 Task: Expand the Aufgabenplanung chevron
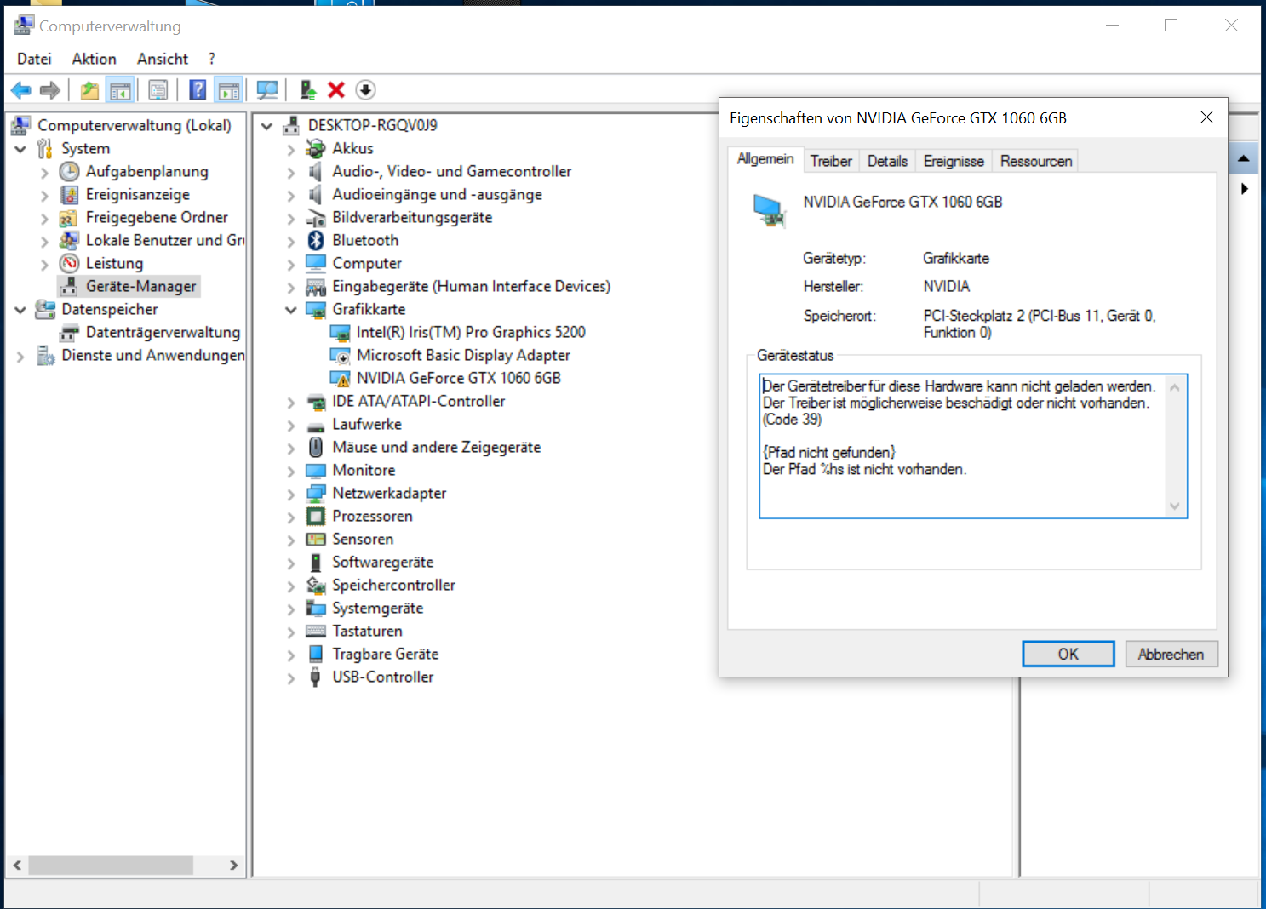point(44,173)
